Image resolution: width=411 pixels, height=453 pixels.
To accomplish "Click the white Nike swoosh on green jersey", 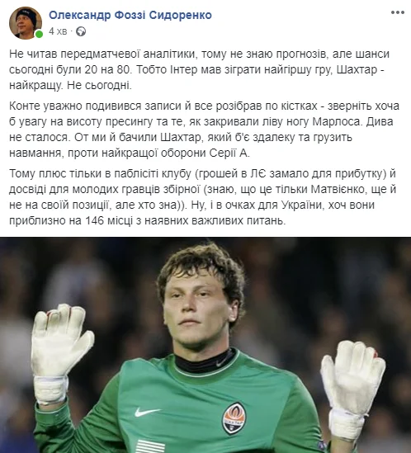I will [147, 412].
